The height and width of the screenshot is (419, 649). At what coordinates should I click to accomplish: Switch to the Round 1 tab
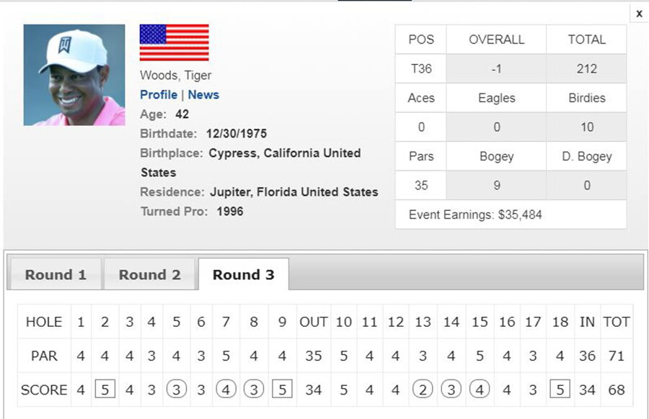56,274
